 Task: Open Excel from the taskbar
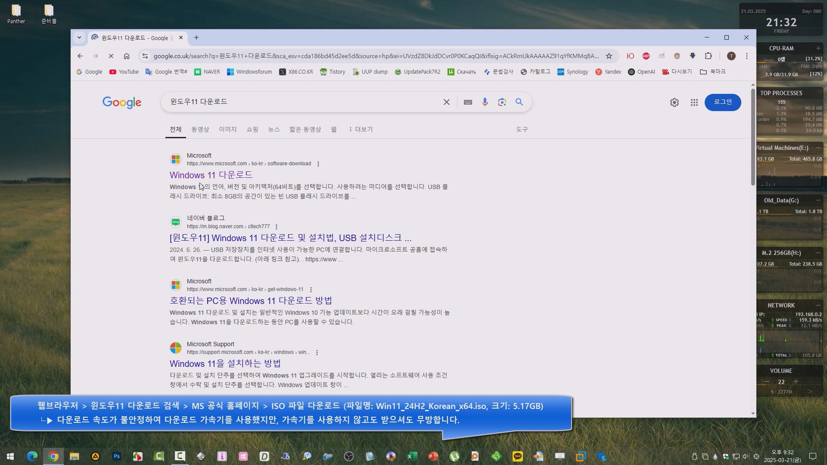(412, 456)
